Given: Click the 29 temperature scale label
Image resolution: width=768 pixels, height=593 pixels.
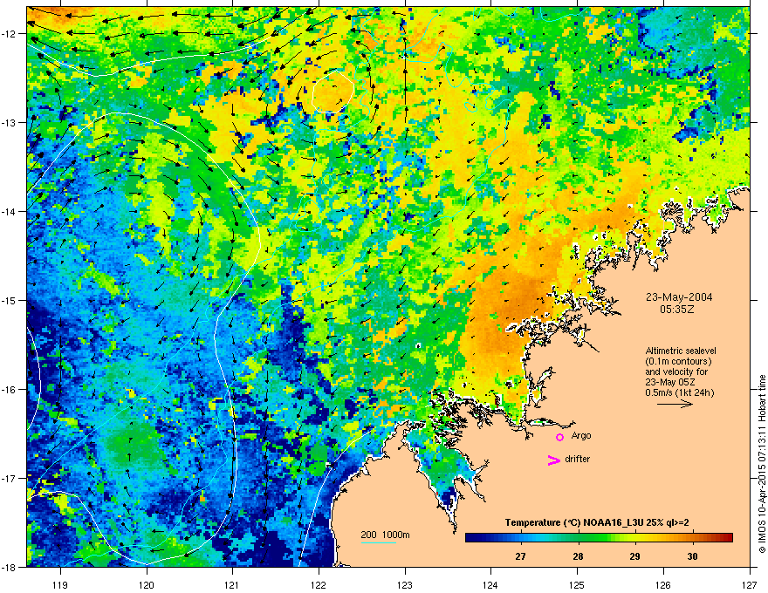Looking at the screenshot, I should 634,556.
